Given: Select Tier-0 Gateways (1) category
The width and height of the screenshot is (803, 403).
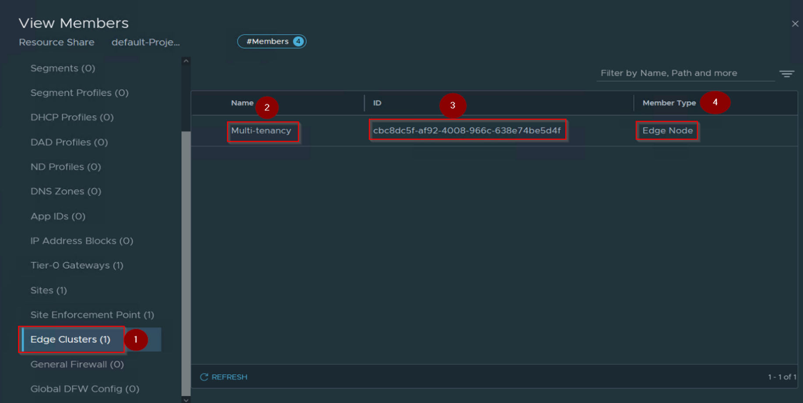Looking at the screenshot, I should (77, 265).
